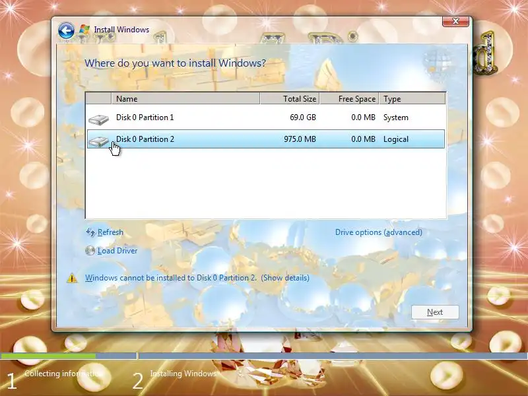Close the Install Windows dialog

coord(455,21)
